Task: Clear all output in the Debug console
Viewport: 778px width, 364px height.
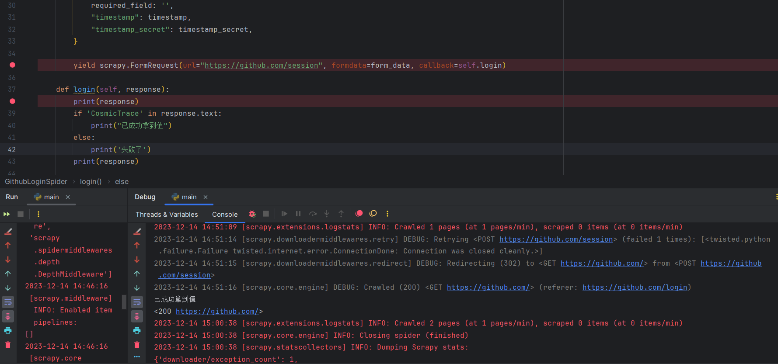Action: 137,345
